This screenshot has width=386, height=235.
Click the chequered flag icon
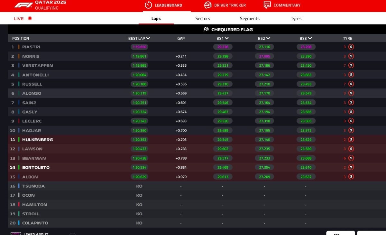[x=206, y=29]
